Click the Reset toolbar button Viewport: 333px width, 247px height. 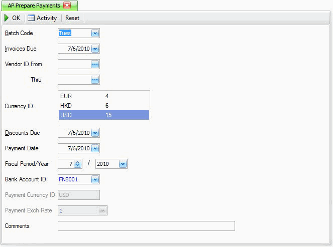click(72, 18)
